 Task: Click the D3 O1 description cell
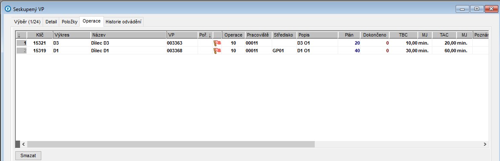(317, 42)
